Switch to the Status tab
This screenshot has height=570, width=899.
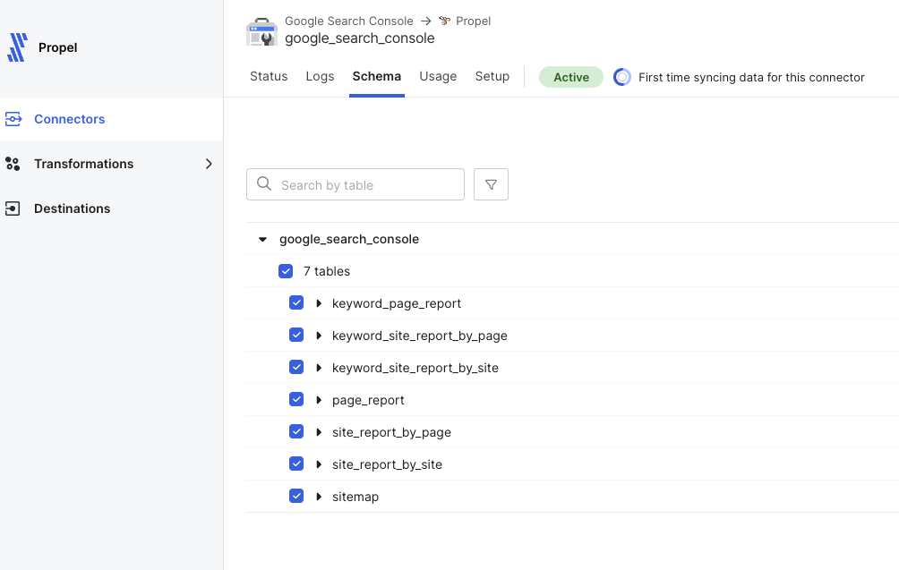click(269, 76)
